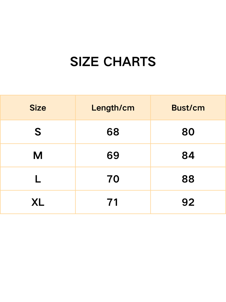The image size is (226, 302).
Task: Click bust value 80 for size S
Action: (x=188, y=132)
